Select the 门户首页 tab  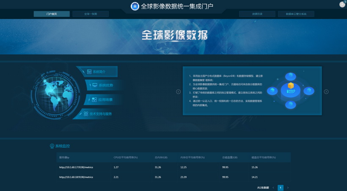click(52, 14)
